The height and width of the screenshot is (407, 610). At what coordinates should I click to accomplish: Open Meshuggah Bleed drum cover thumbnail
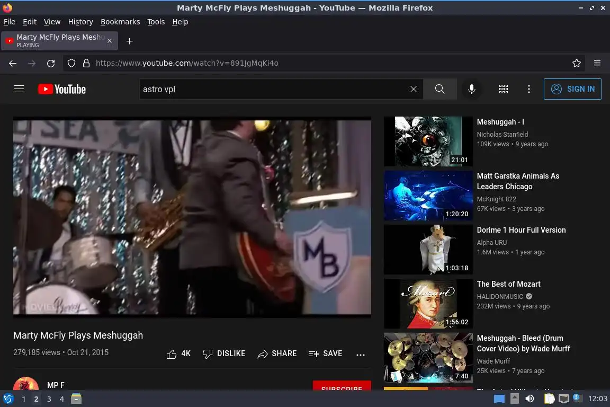click(x=428, y=358)
